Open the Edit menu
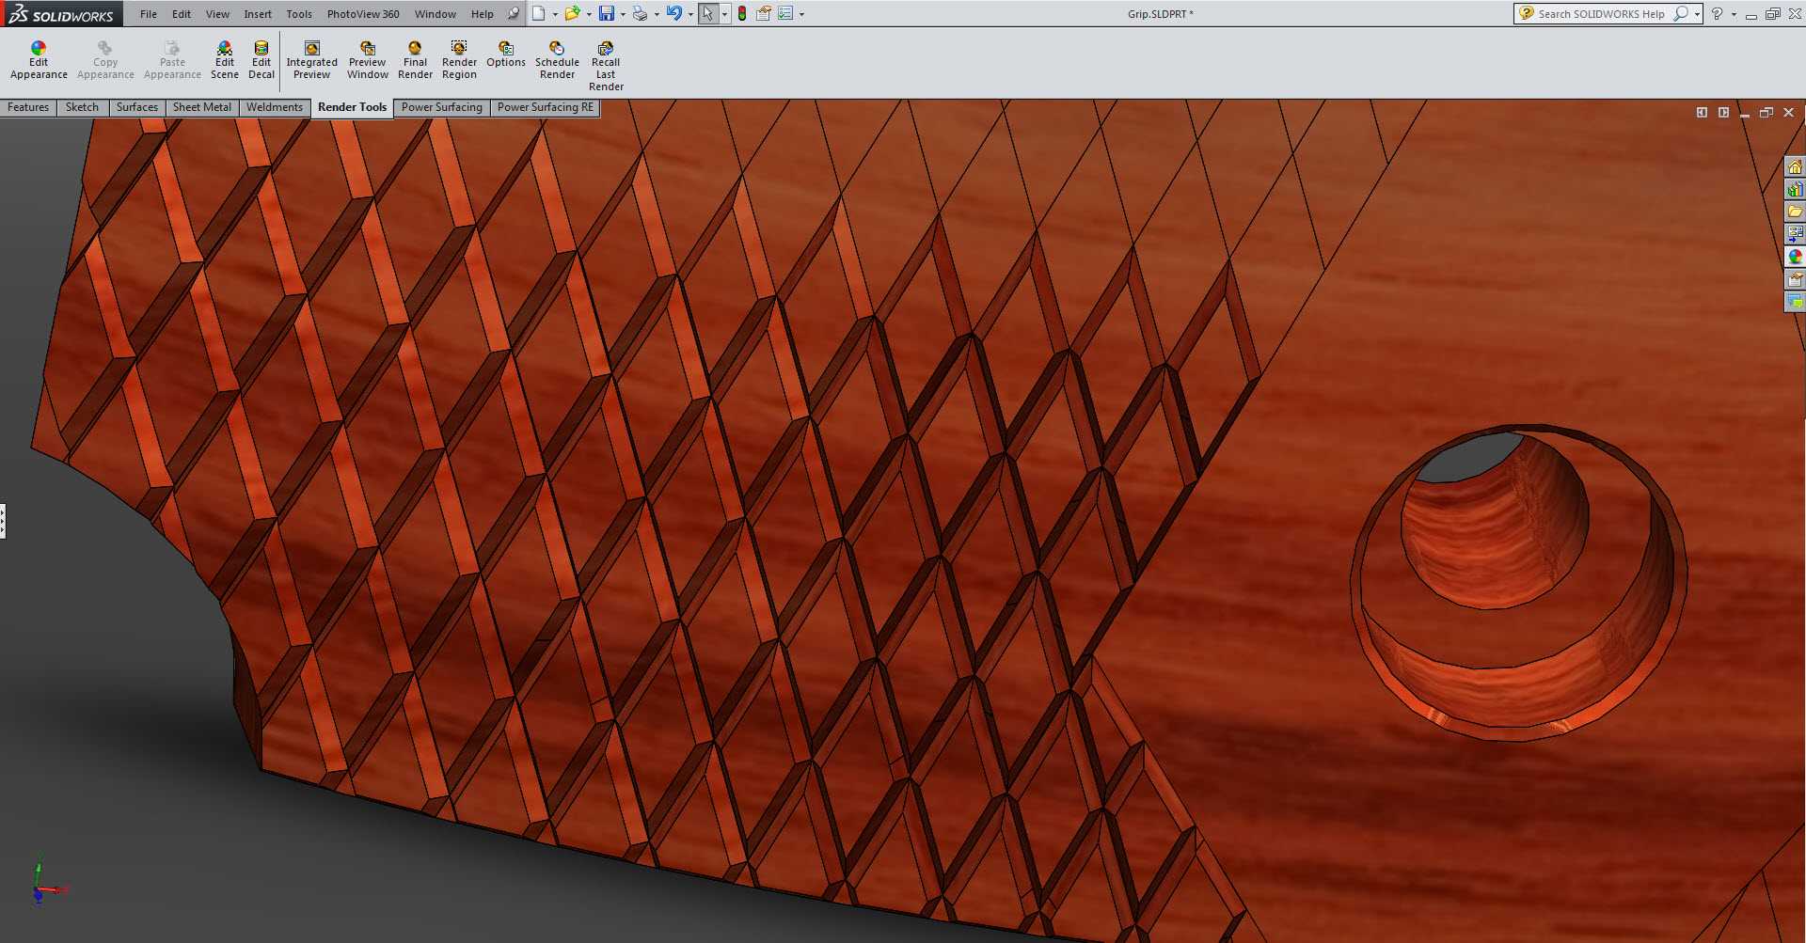1806x943 pixels. 182,14
